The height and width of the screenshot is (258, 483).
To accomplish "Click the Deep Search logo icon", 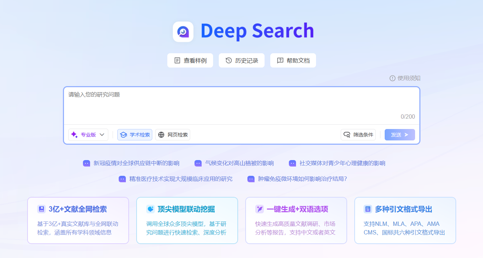I will 183,32.
